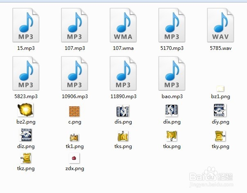Select the 5823.mp3 audio file icon
Image resolution: width=247 pixels, height=193 pixels.
point(26,74)
